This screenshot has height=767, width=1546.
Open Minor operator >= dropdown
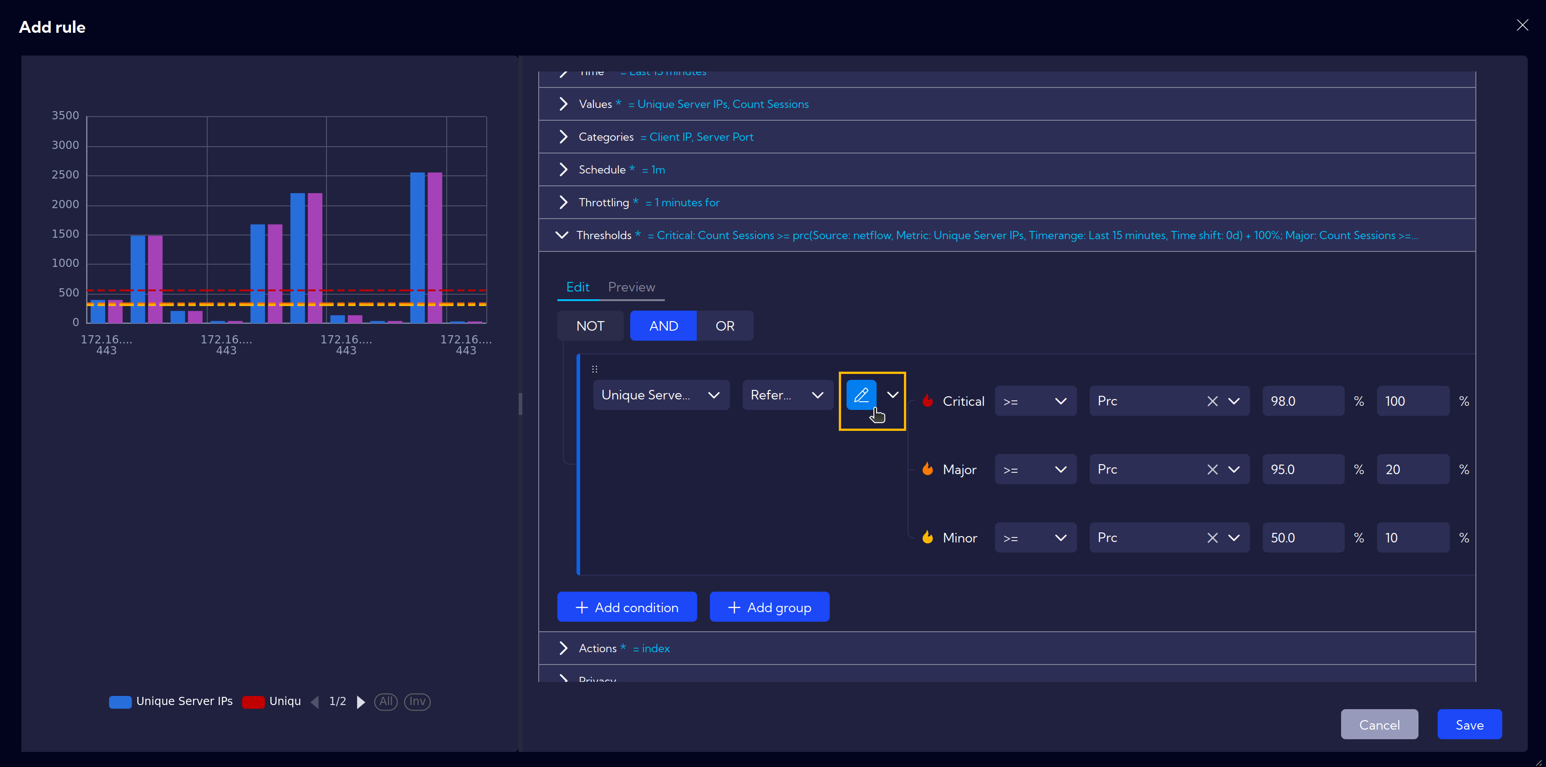(x=1035, y=538)
